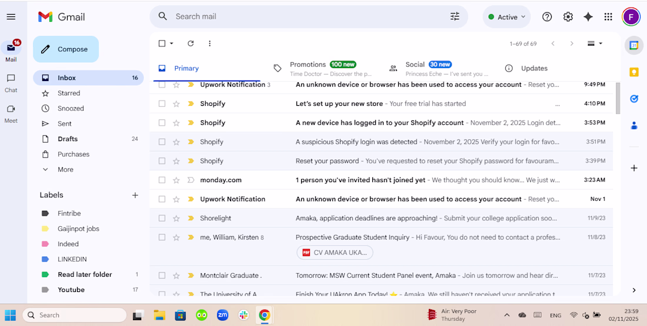647x326 pixels.
Task: Switch to the Promotions tab
Action: 323,68
